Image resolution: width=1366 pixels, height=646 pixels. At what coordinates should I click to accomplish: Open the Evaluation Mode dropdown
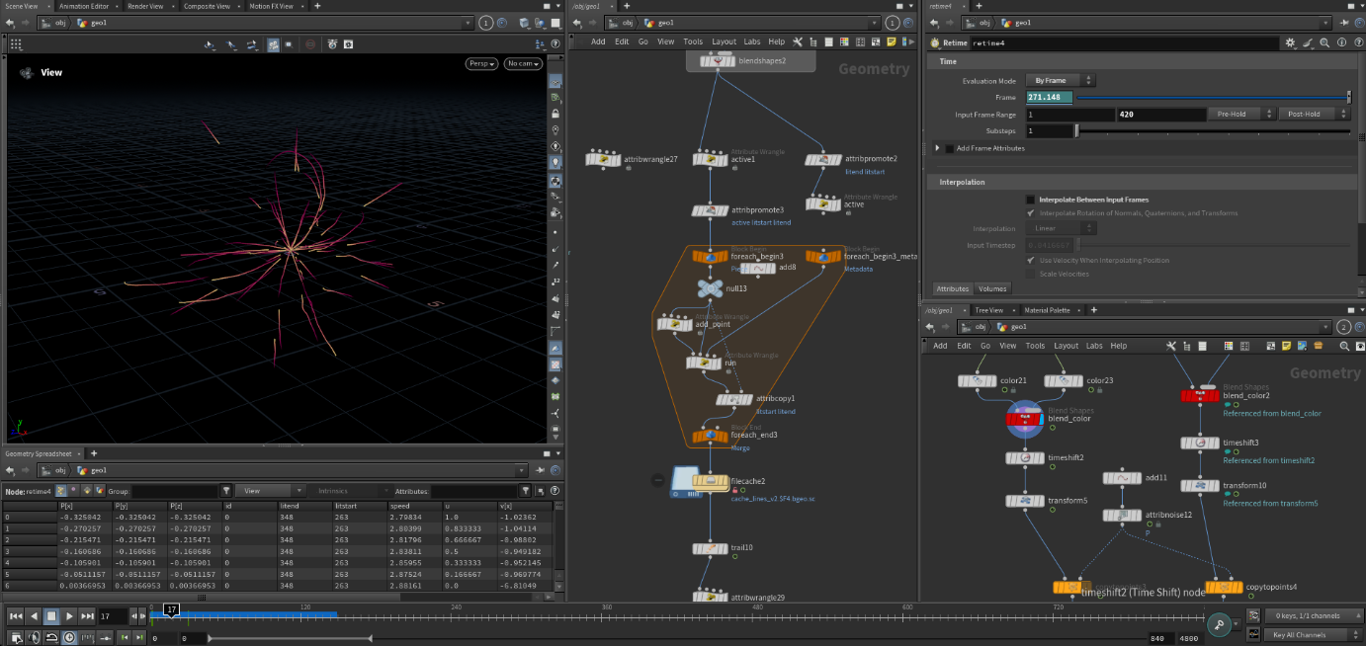(1061, 81)
